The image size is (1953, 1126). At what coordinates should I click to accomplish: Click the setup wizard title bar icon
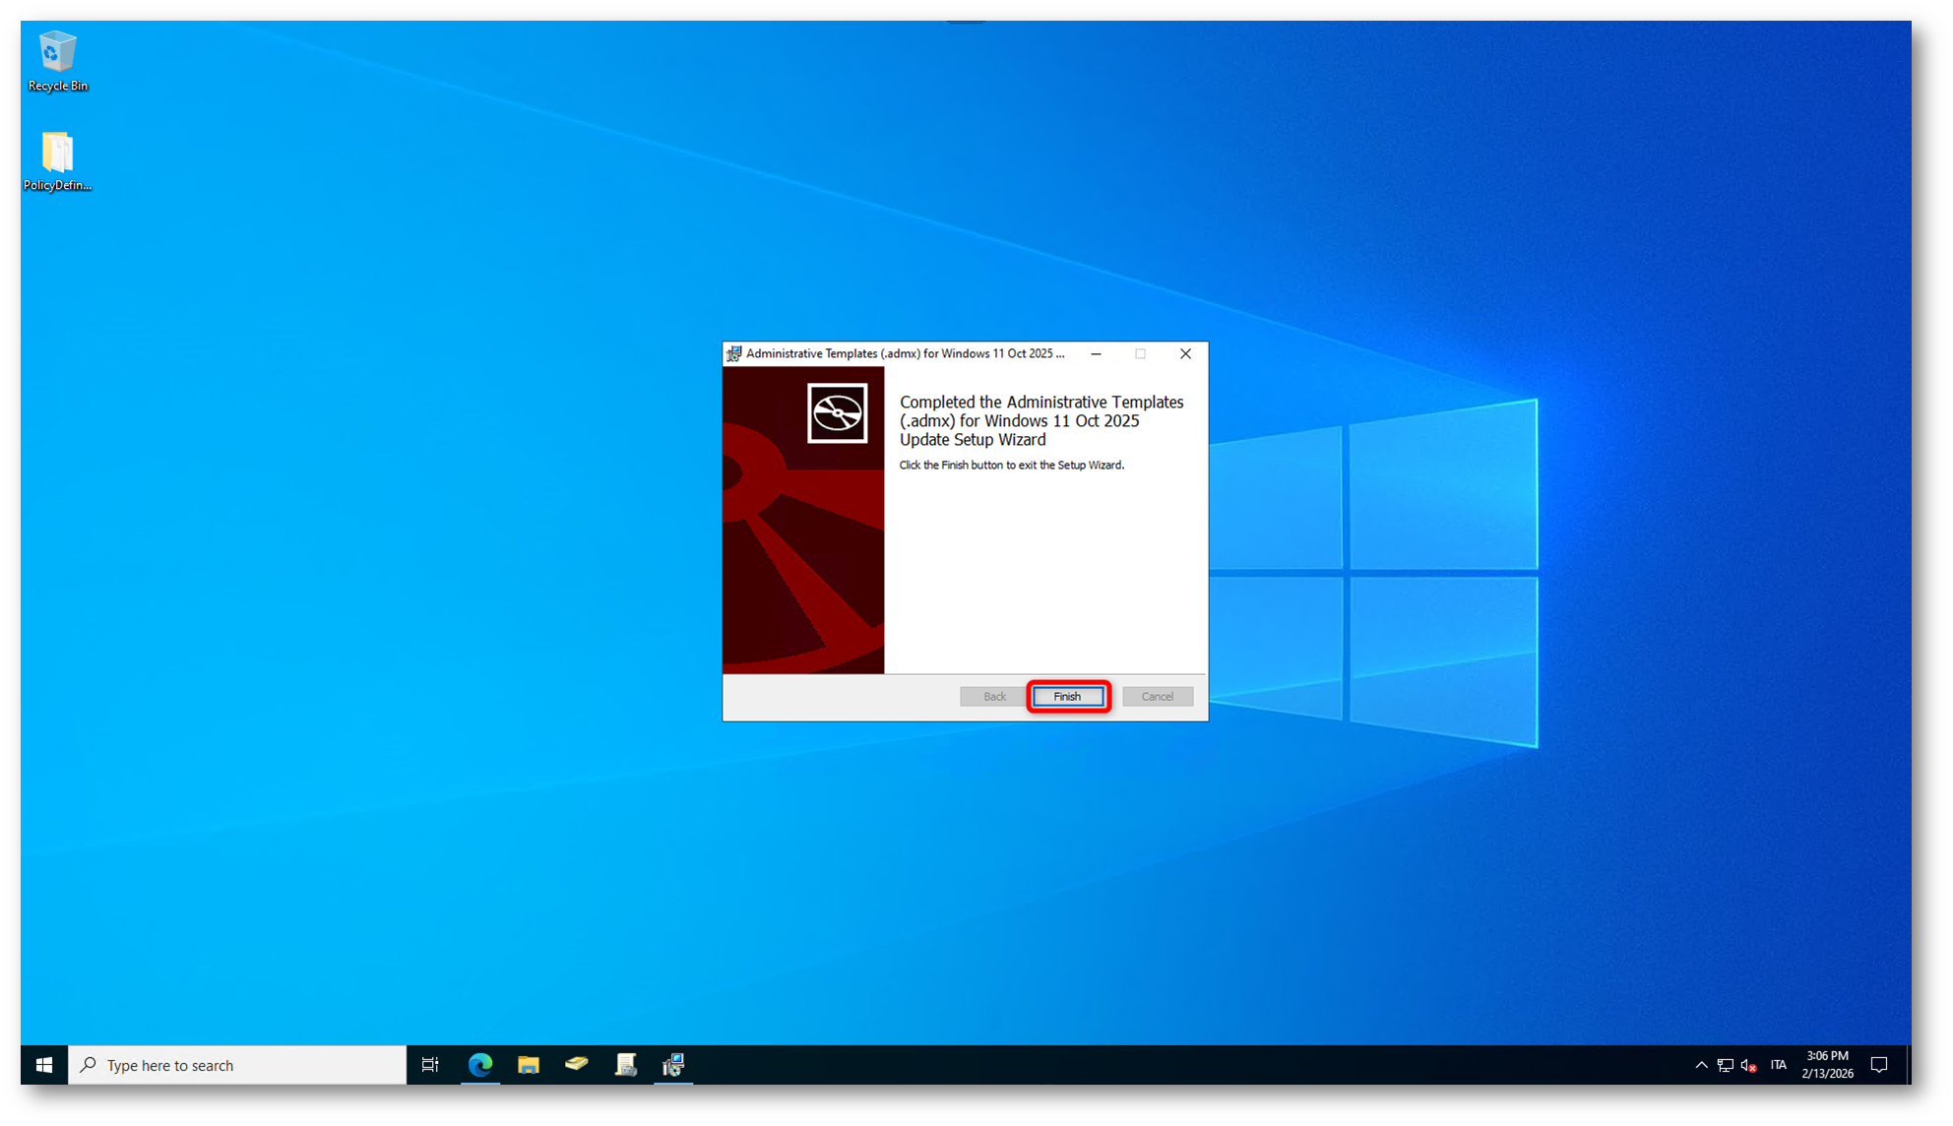tap(734, 353)
